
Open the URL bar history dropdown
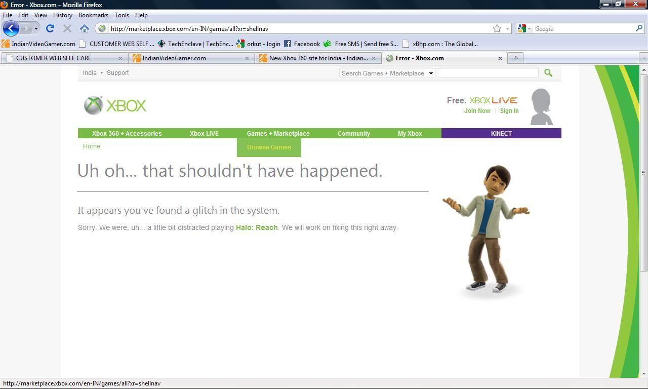pos(507,28)
